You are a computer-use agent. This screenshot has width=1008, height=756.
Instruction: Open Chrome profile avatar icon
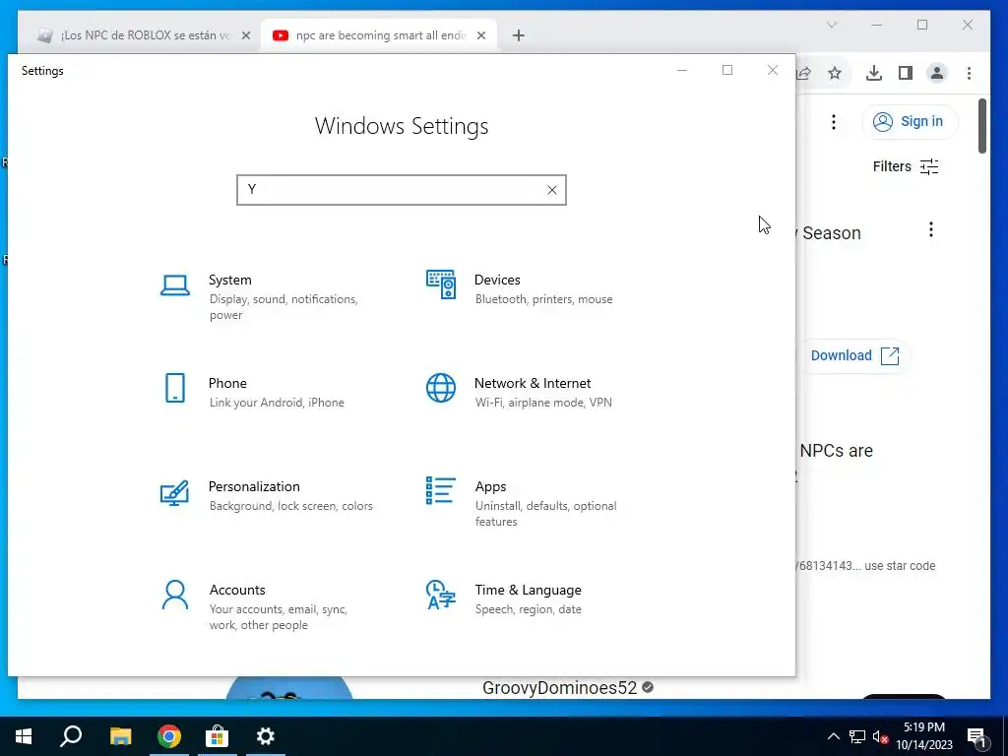(x=937, y=73)
